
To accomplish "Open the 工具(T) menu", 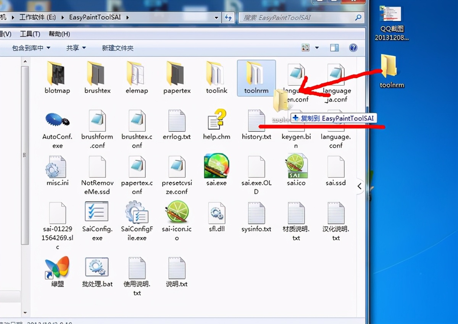I will (x=30, y=34).
